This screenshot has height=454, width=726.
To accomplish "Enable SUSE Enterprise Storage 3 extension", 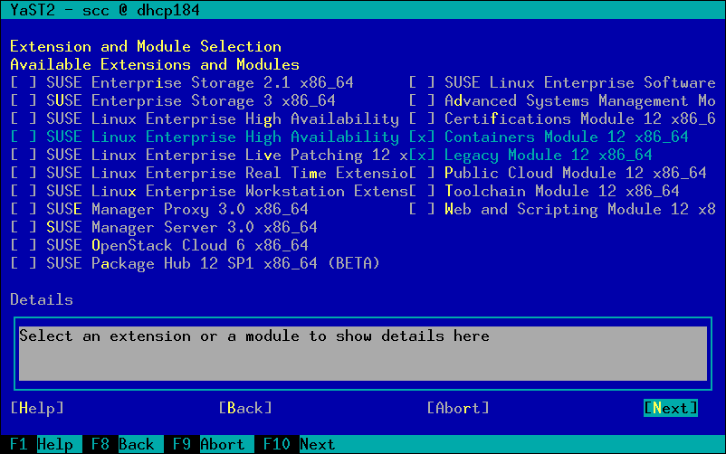I will (x=24, y=101).
